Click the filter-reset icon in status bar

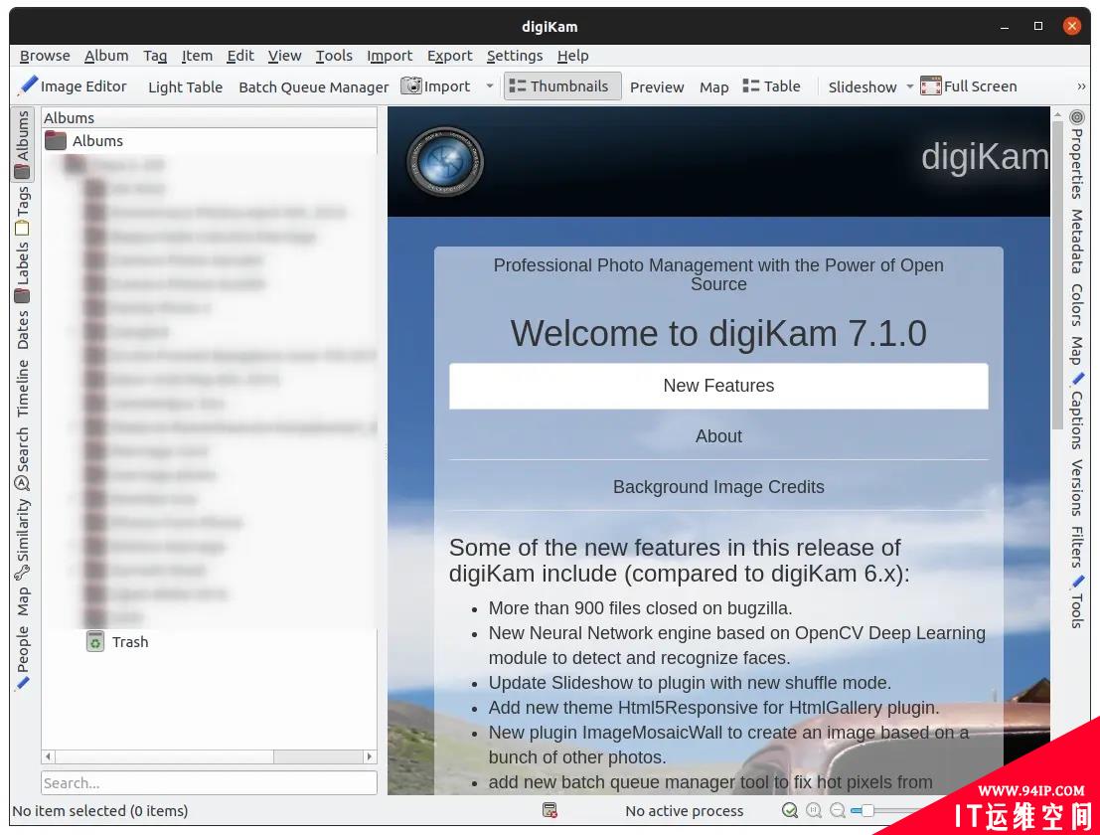550,811
